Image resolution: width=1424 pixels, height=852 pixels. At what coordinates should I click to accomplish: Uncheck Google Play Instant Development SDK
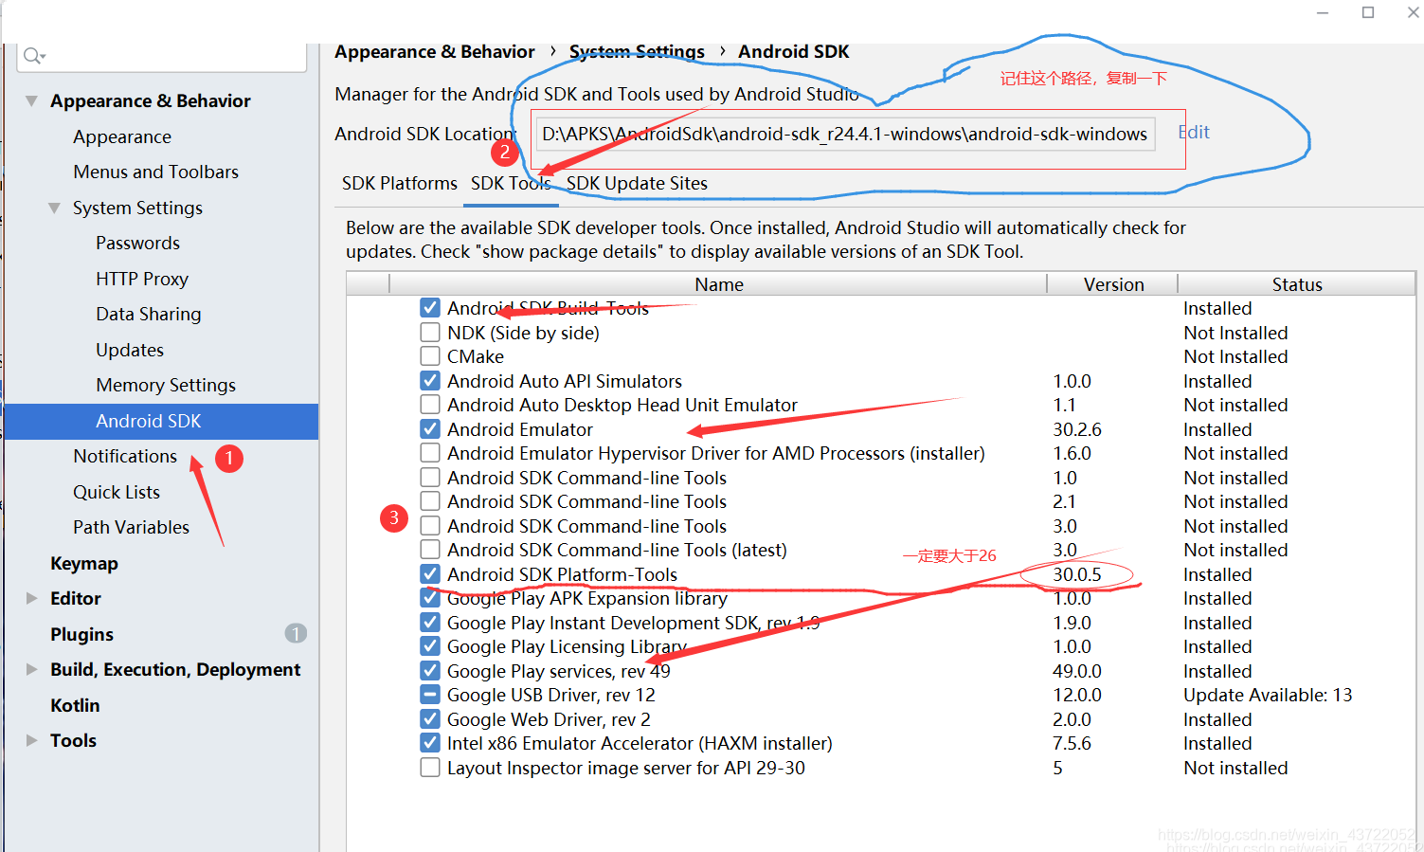tap(430, 623)
